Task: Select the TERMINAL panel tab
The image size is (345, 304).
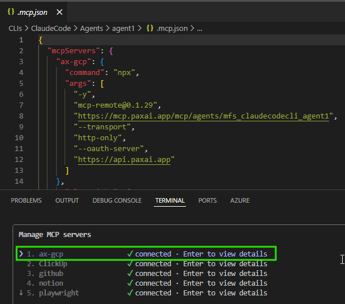Action: (x=170, y=200)
